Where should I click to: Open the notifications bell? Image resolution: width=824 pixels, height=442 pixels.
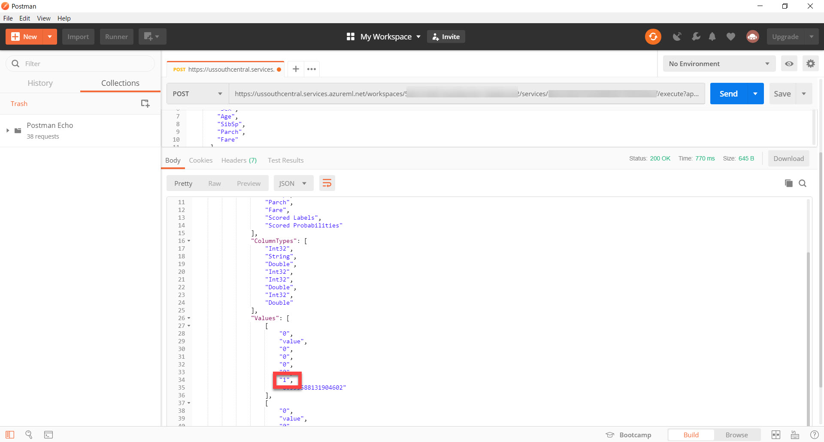712,37
